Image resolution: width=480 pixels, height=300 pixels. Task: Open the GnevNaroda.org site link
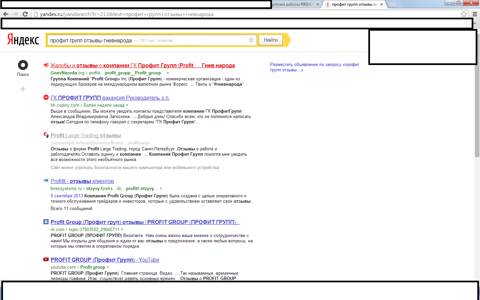click(x=67, y=73)
